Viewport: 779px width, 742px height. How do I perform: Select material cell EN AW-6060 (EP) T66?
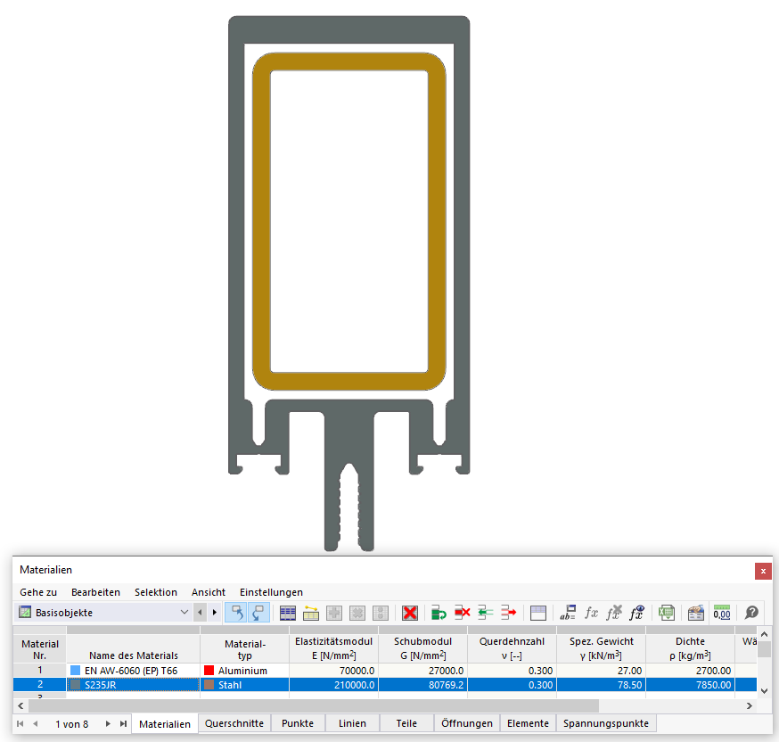coord(133,670)
